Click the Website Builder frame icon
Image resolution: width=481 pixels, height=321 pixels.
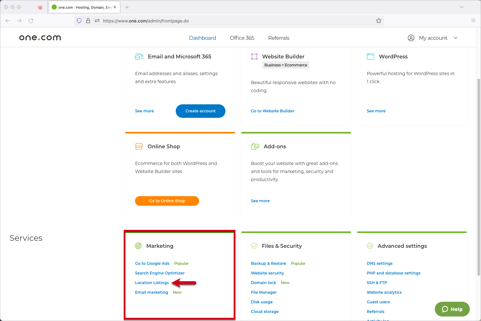click(x=254, y=56)
